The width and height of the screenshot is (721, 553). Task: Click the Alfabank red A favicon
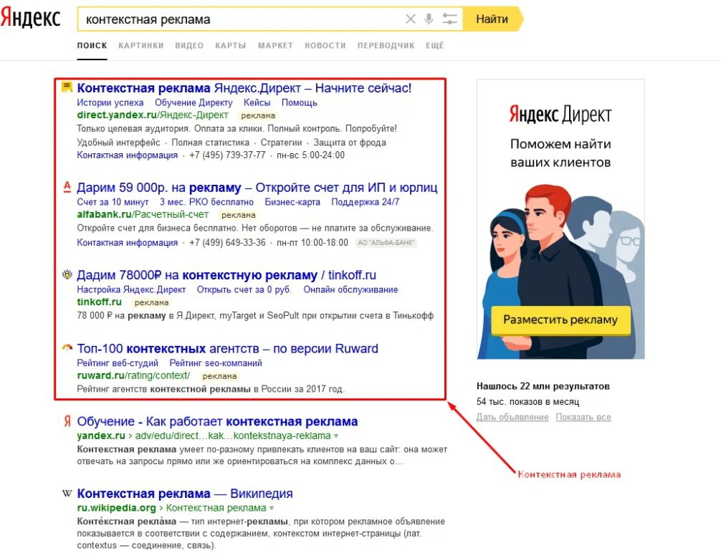tap(67, 187)
